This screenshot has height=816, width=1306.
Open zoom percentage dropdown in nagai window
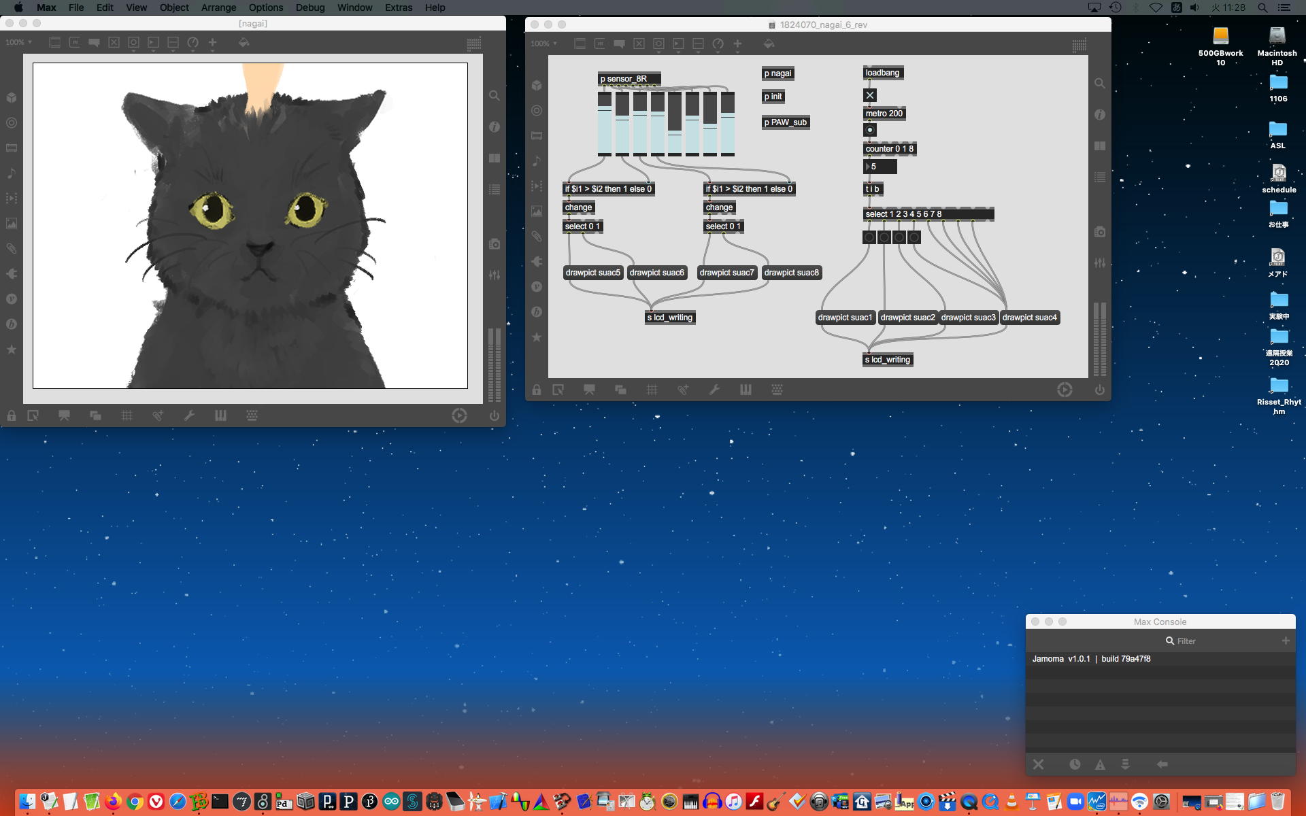click(x=18, y=42)
